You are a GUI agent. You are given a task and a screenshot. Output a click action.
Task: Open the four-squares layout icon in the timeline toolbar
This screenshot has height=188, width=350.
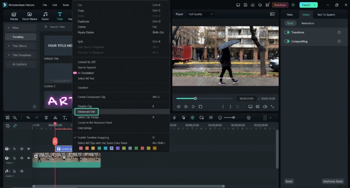(x=7, y=118)
